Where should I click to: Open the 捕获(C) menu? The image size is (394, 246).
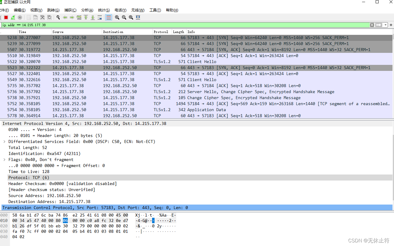click(70, 10)
